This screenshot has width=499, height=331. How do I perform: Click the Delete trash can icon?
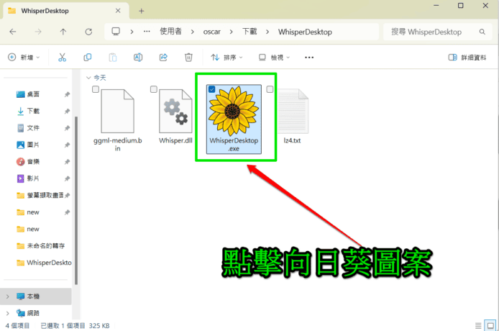click(x=188, y=58)
